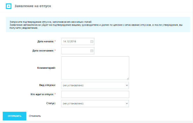
Task: Open the calendar picker for Дата окончания
Action: coord(92,51)
